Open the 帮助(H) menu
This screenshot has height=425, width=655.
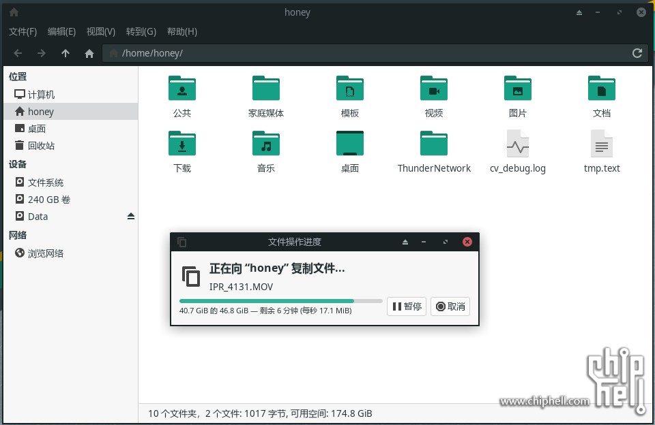(x=182, y=32)
